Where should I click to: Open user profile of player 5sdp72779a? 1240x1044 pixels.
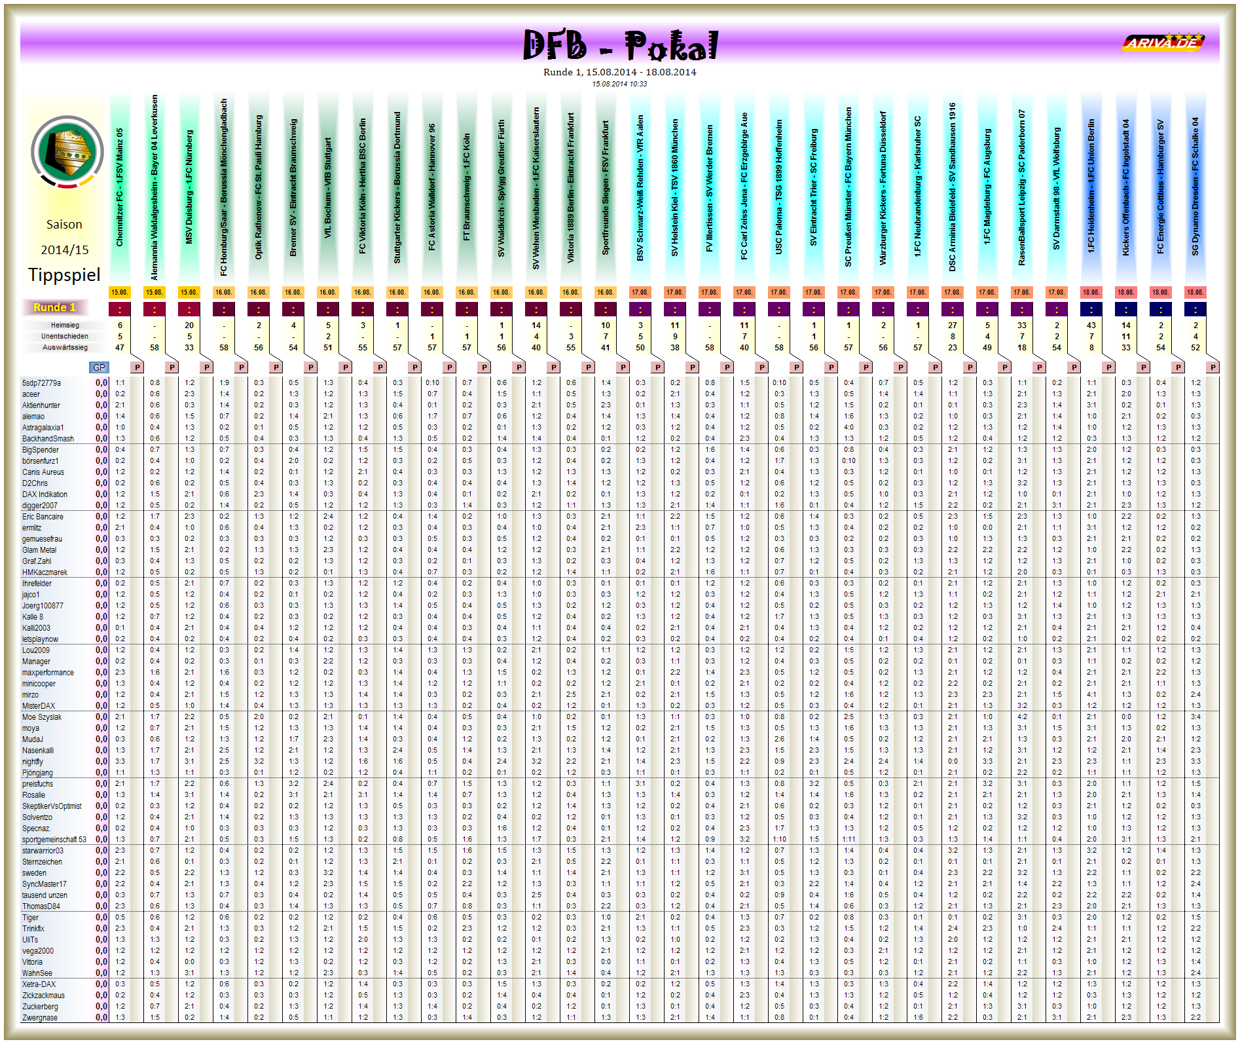pos(41,383)
